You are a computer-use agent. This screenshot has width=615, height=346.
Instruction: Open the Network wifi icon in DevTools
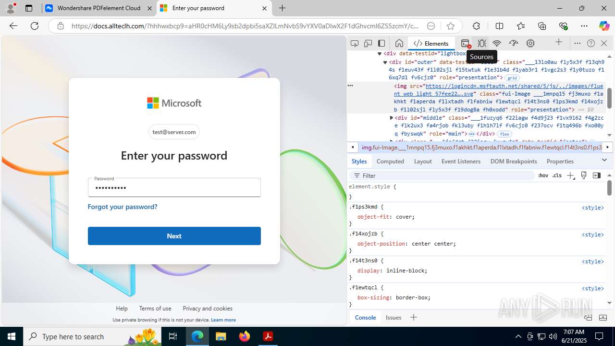(x=497, y=43)
